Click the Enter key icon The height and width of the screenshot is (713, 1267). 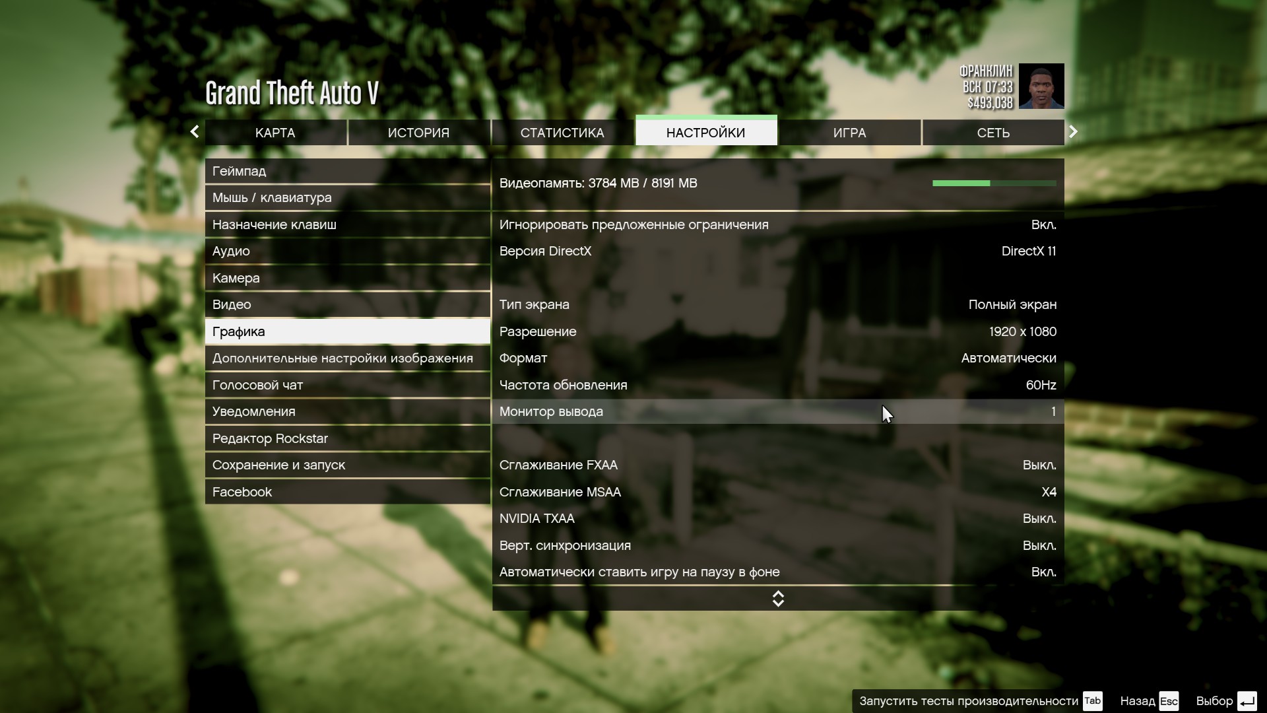point(1247,700)
